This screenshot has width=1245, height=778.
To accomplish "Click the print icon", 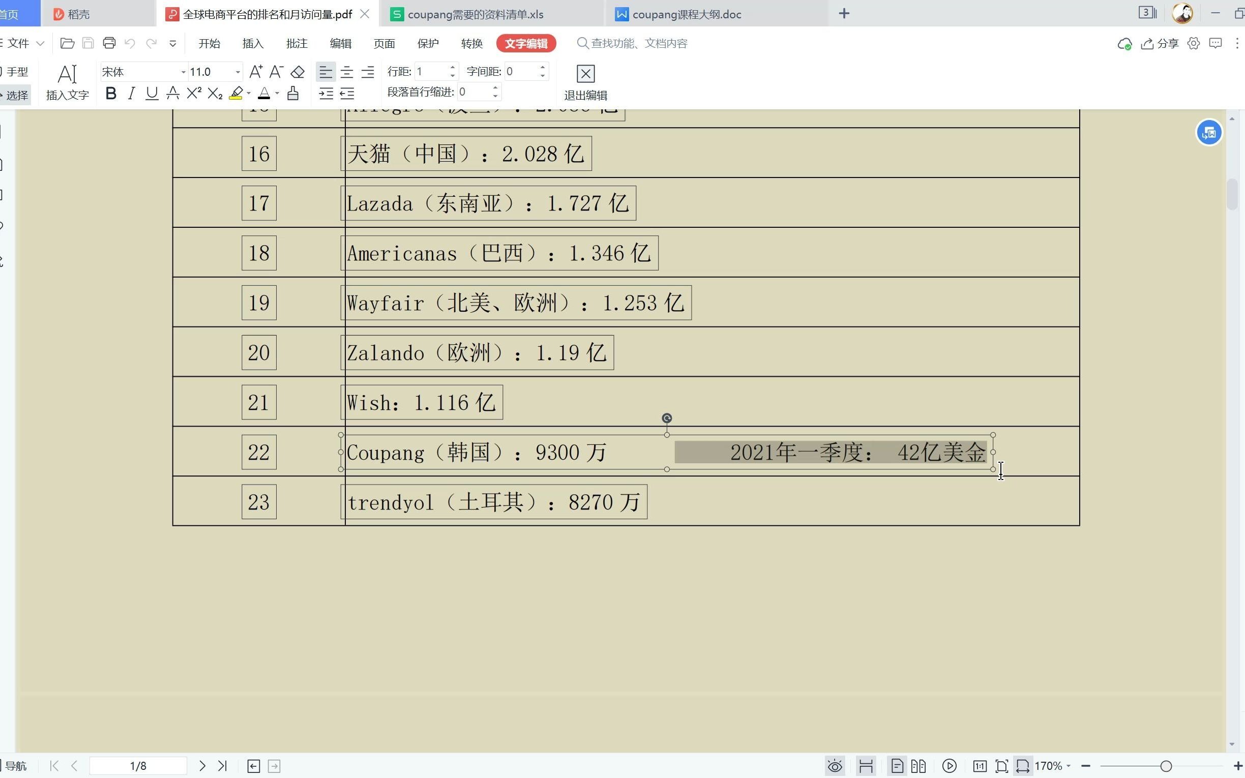I will [109, 43].
